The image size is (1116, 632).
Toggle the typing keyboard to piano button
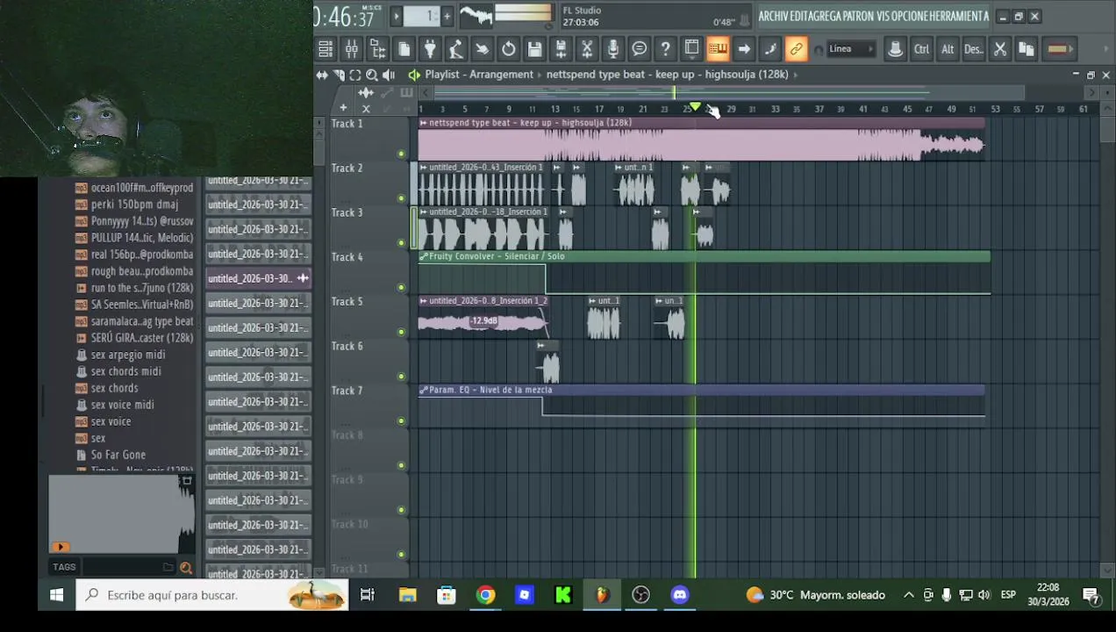718,49
